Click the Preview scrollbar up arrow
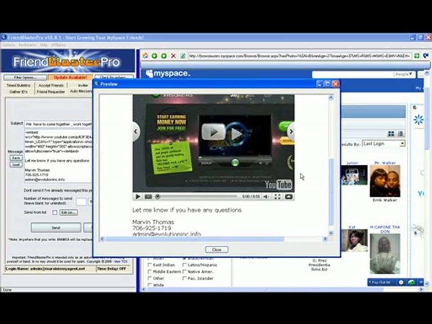432x324 pixels. pyautogui.click(x=331, y=98)
